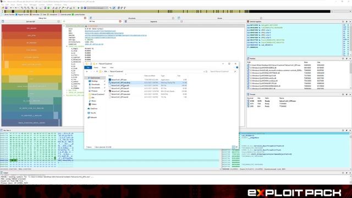This screenshot has height=198, width=352.
Task: Click the red top block in PE map
Action: tap(32, 28)
